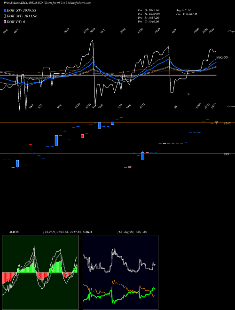Click the 1040 level label beside candlesticks
This screenshot has width=235, height=310.
tap(227, 123)
